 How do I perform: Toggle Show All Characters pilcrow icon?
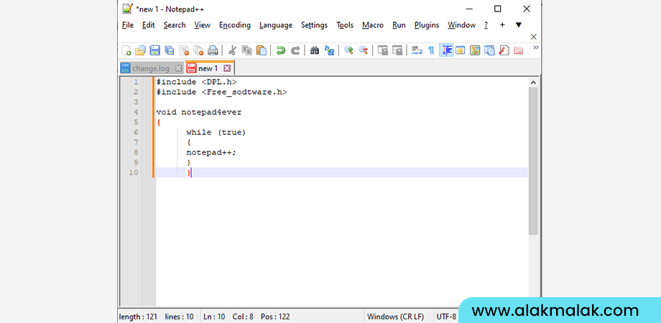click(431, 50)
